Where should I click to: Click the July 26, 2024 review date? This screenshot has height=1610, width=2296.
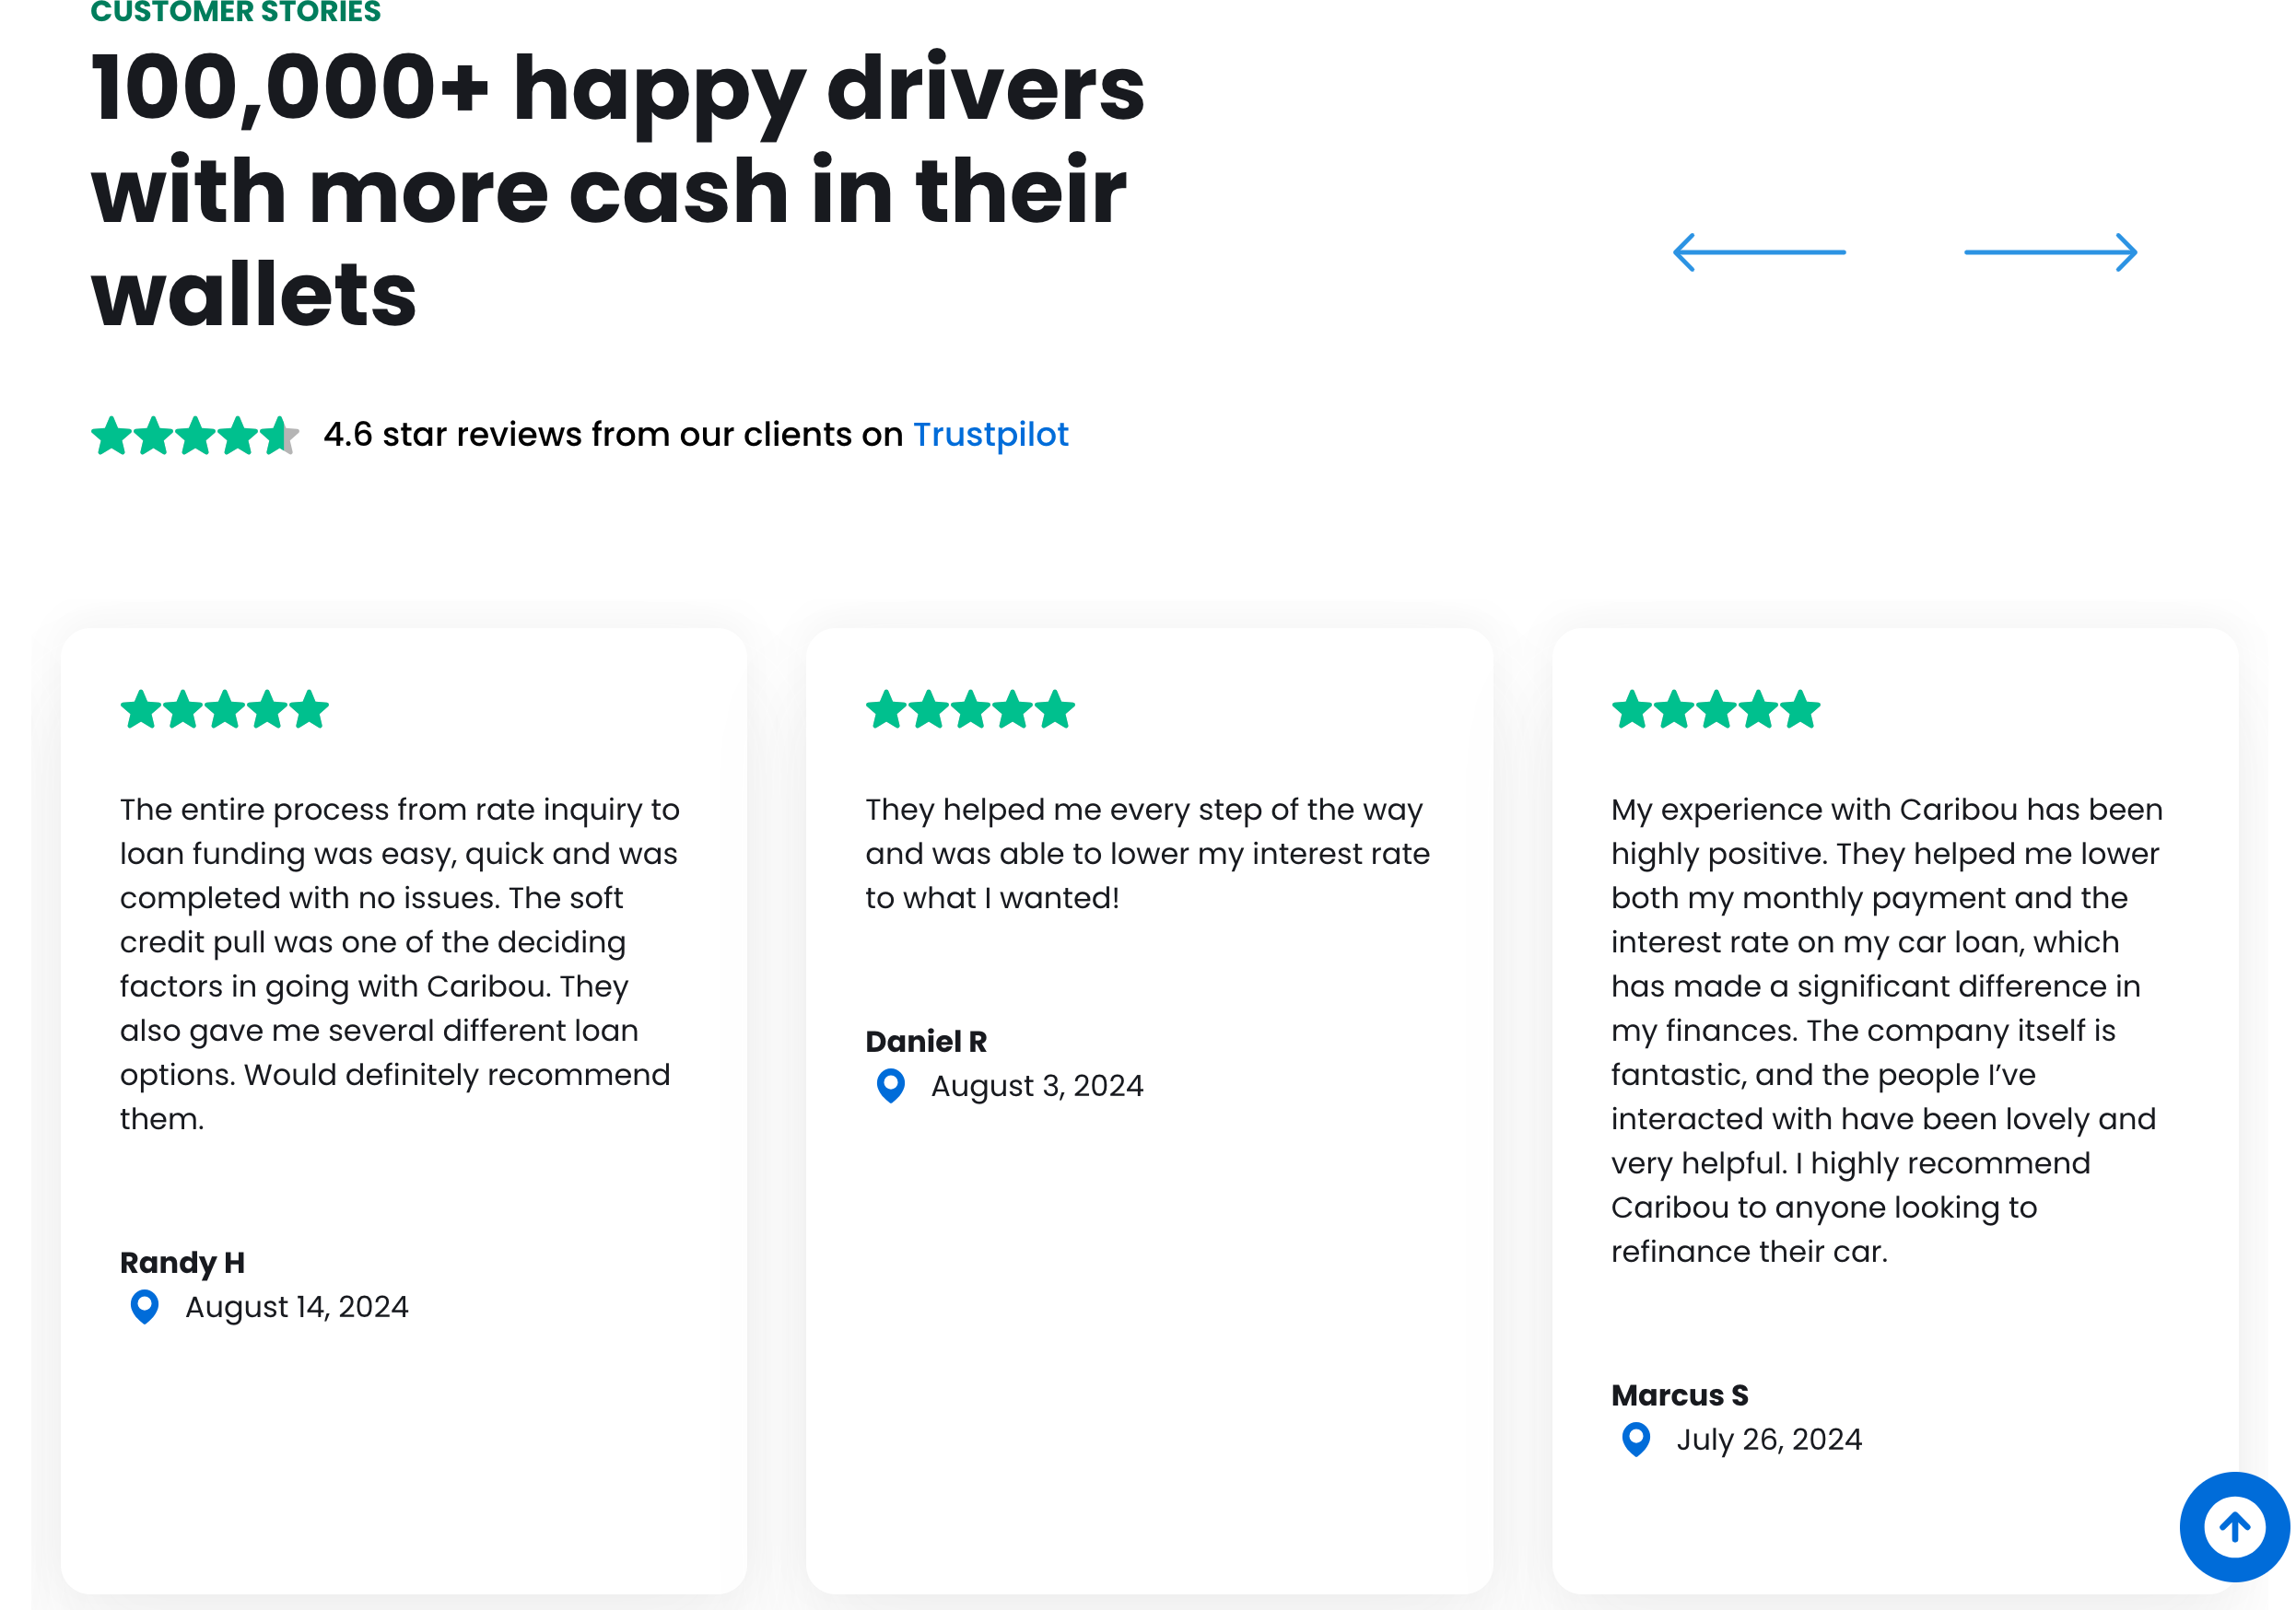[1769, 1439]
